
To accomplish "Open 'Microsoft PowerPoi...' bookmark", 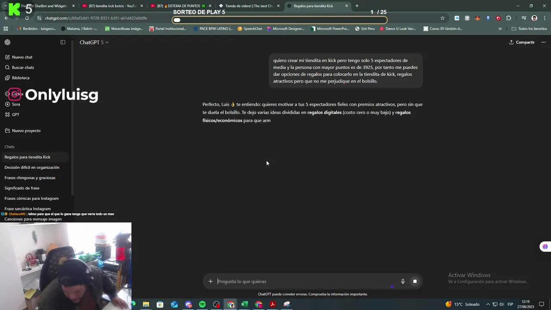I will point(330,29).
